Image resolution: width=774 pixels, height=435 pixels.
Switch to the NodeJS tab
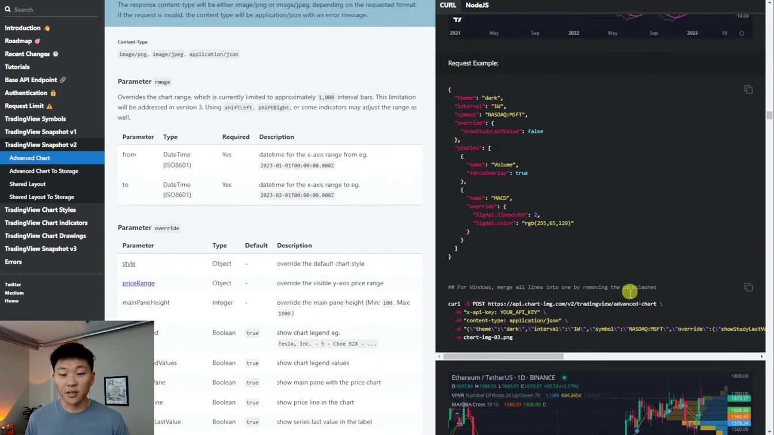click(477, 5)
